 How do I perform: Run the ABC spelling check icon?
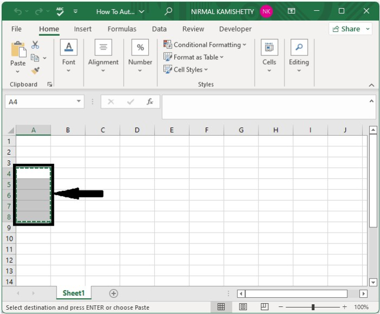coord(60,11)
